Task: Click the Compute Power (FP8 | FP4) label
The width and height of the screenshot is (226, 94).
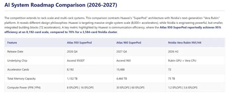Action: (24, 87)
